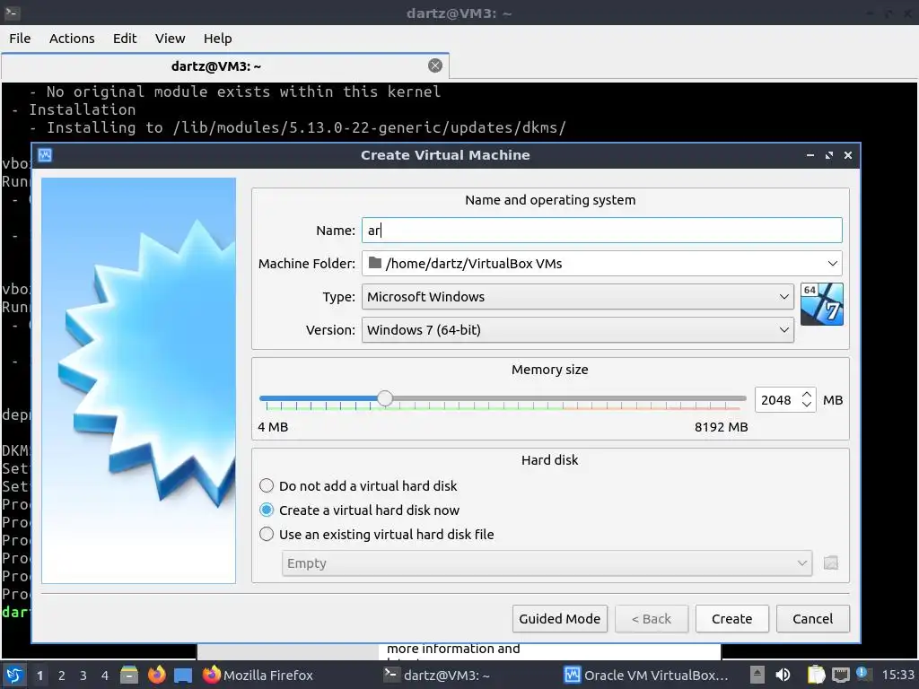Click the show desktop icon in taskbar
This screenshot has width=919, height=689.
click(183, 676)
